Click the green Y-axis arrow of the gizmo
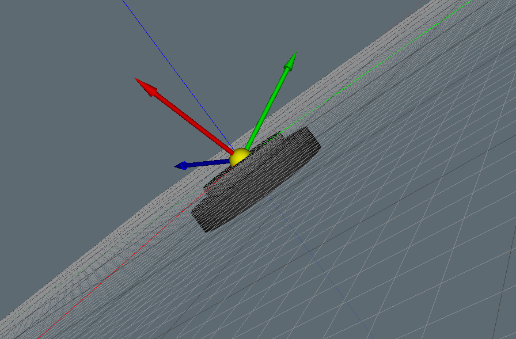516x339 pixels. pyautogui.click(x=271, y=101)
